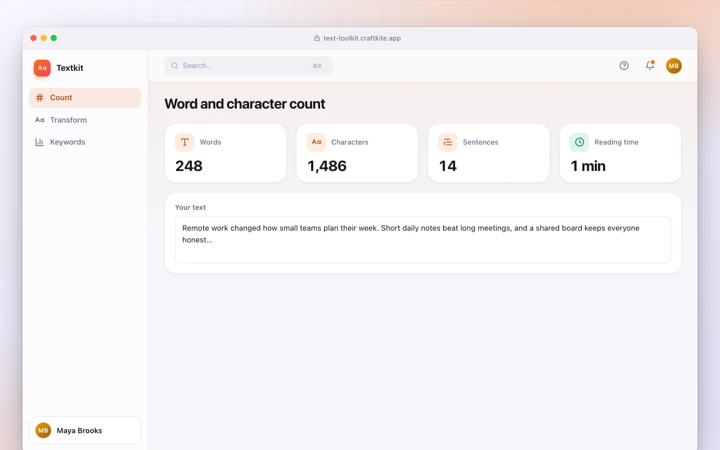Screen dimensions: 720x450
Task: Open the Keywords analysis page
Action: [x=85, y=142]
